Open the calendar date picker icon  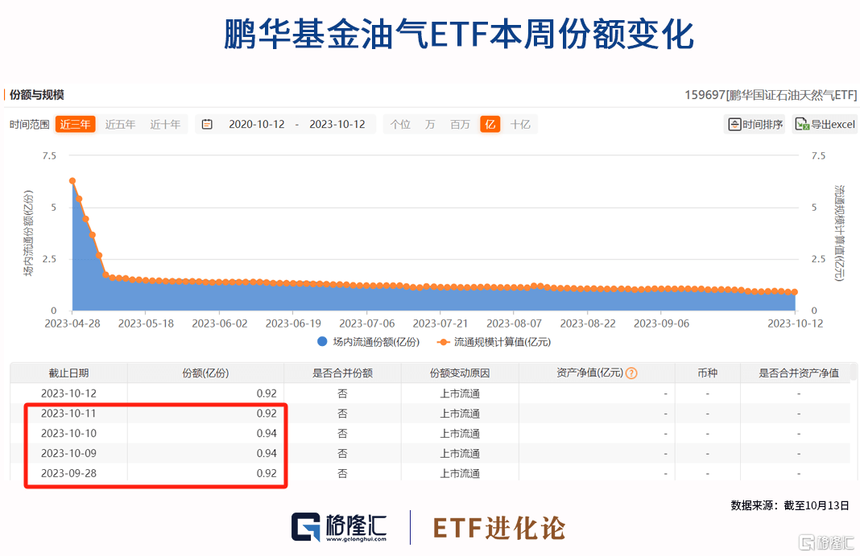(207, 125)
